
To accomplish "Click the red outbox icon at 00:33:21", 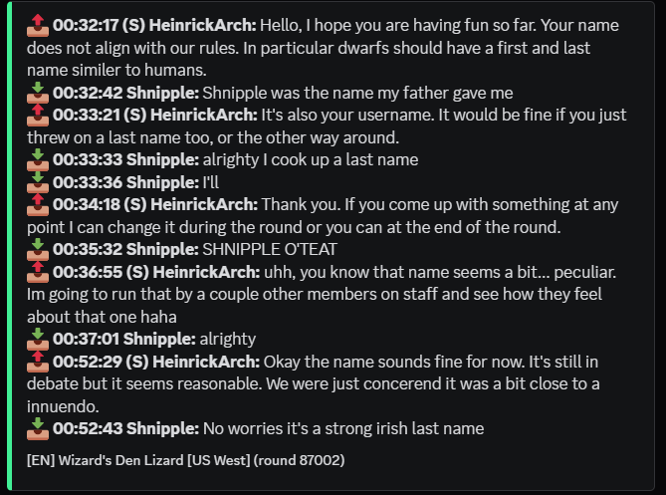I will (x=38, y=116).
